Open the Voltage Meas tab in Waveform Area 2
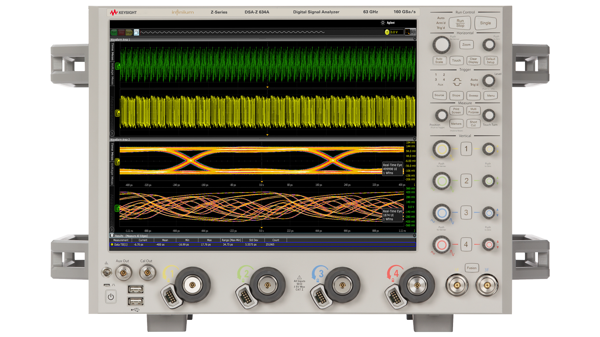The width and height of the screenshot is (600, 337). pyautogui.click(x=112, y=174)
